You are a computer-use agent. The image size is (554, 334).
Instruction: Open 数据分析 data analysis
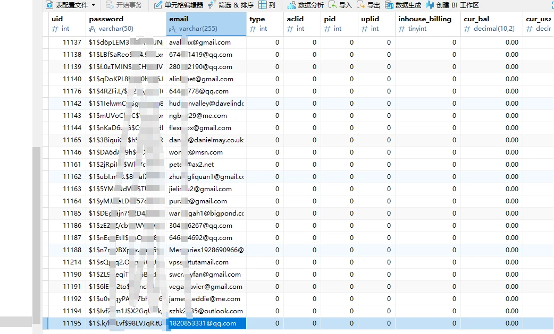pyautogui.click(x=291, y=5)
